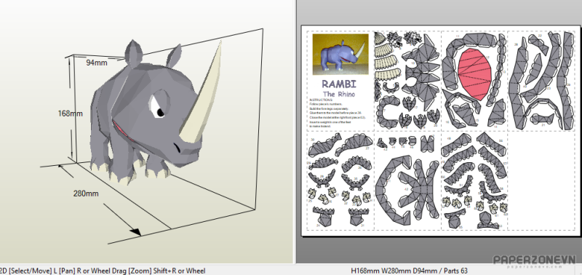The width and height of the screenshot is (582, 275).
Task: Click the black arrowhead on width dimension line
Action: pos(135,232)
